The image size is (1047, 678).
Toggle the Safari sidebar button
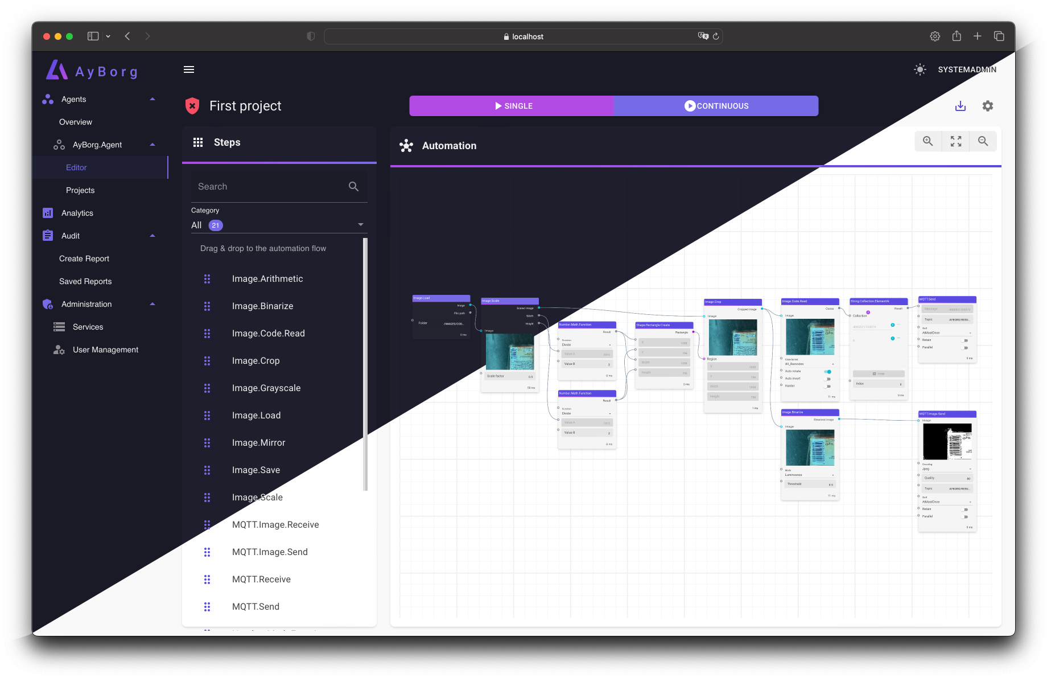[93, 36]
